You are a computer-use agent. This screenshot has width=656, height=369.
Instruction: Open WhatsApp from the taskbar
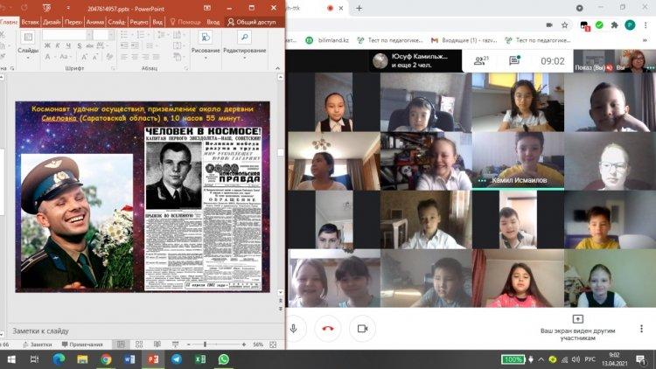pyautogui.click(x=224, y=359)
